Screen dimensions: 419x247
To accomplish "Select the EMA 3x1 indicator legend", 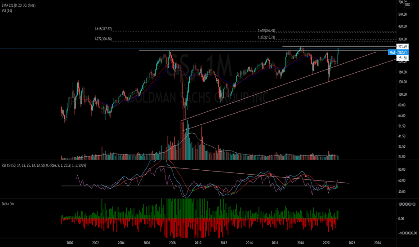I will (x=18, y=5).
